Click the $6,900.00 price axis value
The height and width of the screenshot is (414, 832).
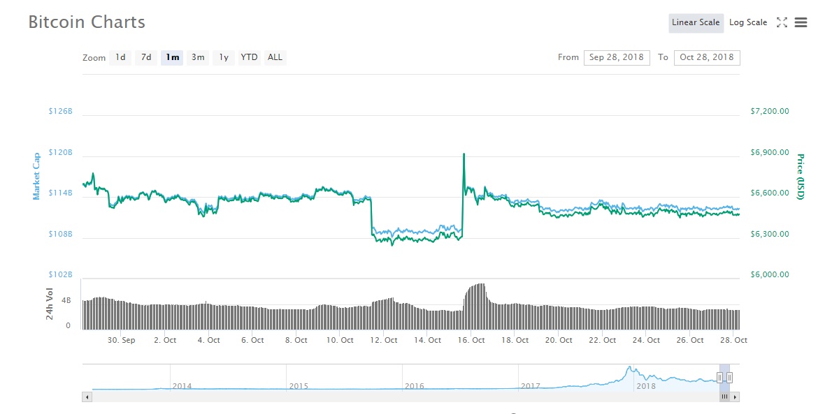(x=770, y=153)
